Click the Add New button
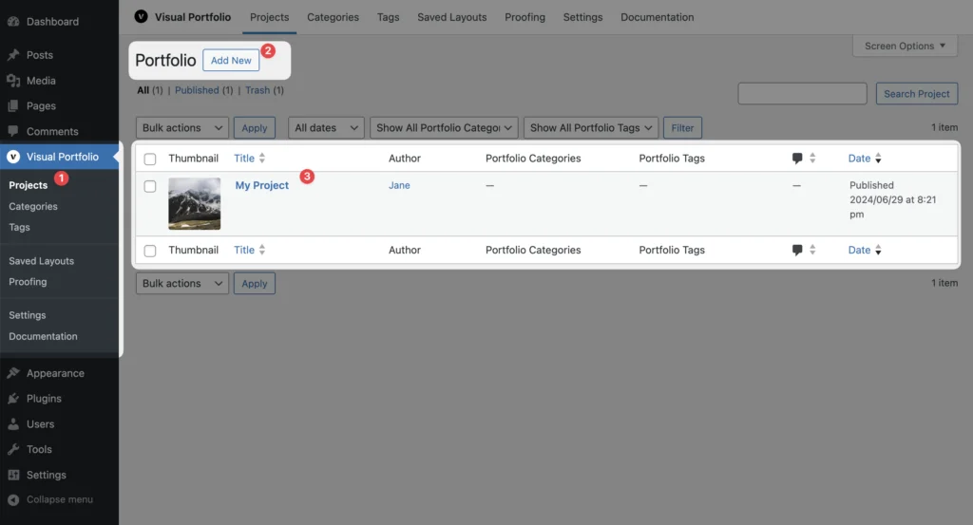 click(x=231, y=60)
